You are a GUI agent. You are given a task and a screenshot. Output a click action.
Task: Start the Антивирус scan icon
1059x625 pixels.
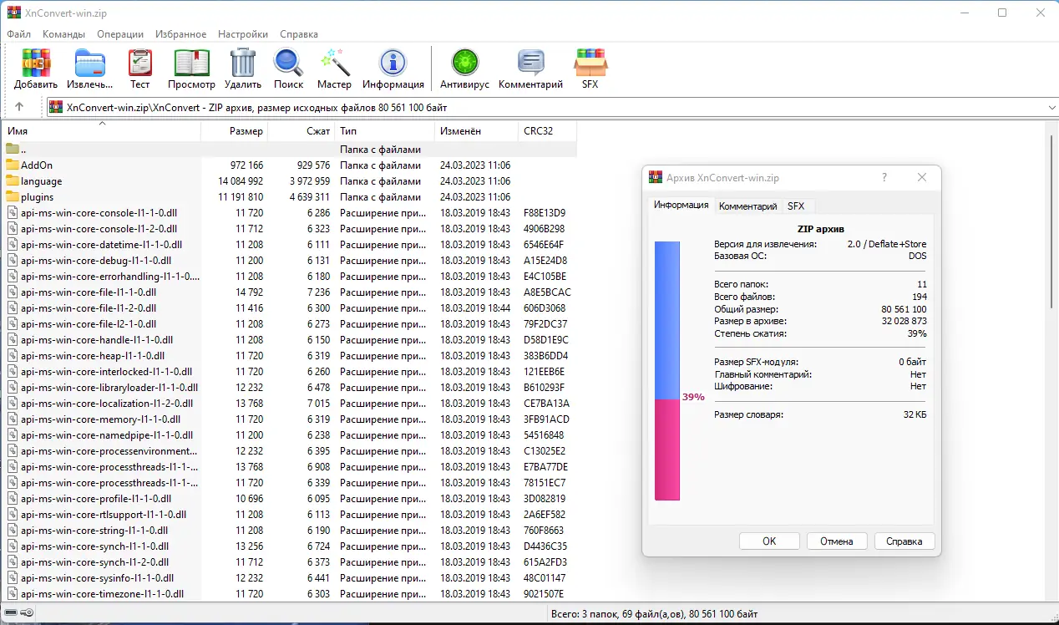point(464,64)
